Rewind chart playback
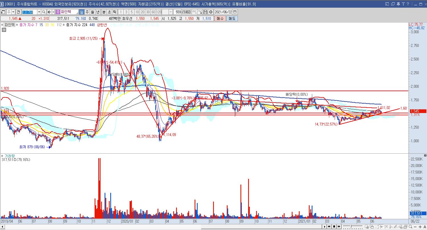The height and width of the screenshot is (230, 427). 329,227
